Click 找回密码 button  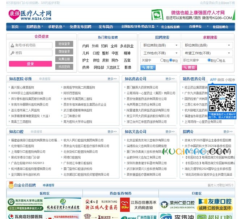click(x=64, y=67)
